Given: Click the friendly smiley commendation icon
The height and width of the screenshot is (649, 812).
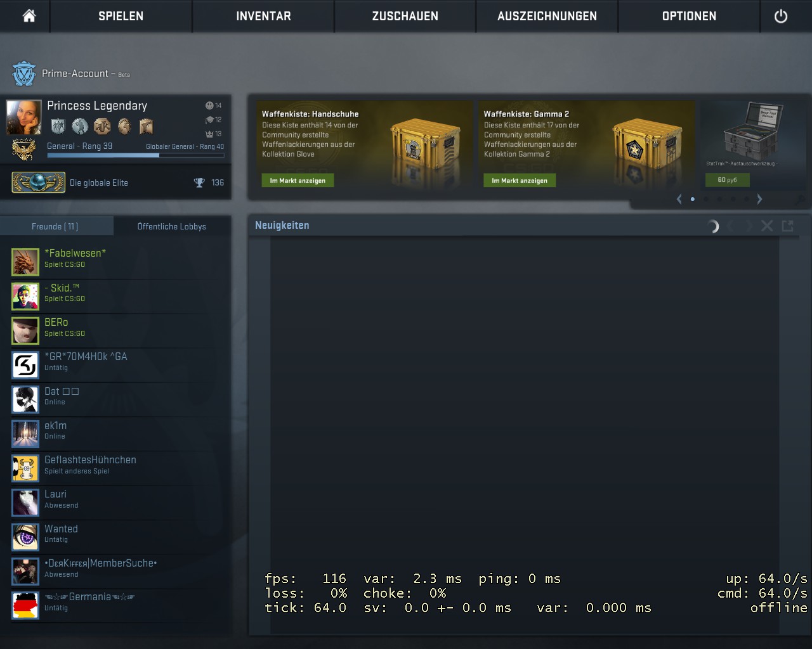Looking at the screenshot, I should click(209, 105).
